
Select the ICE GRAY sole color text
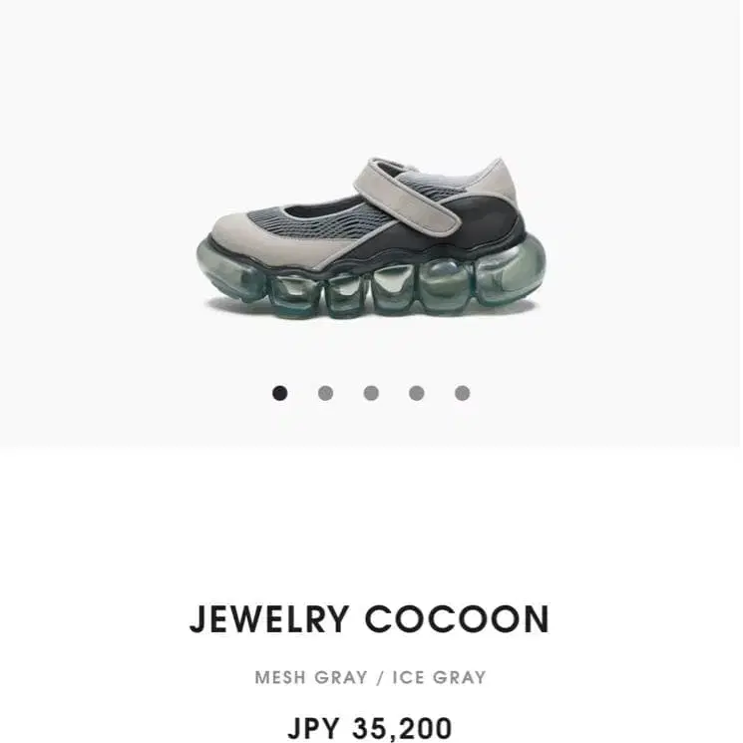pos(439,677)
